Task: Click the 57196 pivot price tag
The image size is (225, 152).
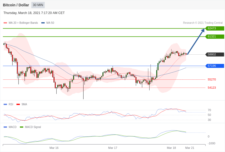Action: pyautogui.click(x=215, y=66)
